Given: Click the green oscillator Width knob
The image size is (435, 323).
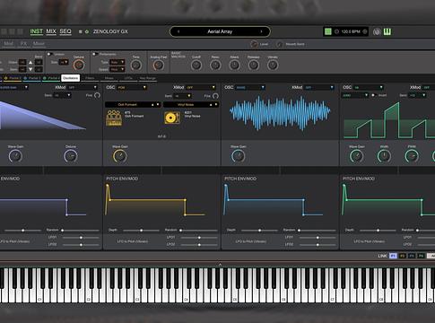Looking at the screenshot, I should coord(384,156).
